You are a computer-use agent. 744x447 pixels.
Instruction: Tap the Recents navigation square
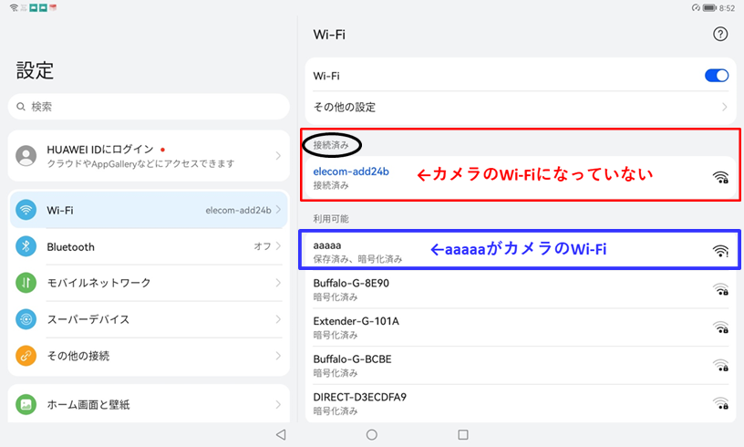coord(463,434)
